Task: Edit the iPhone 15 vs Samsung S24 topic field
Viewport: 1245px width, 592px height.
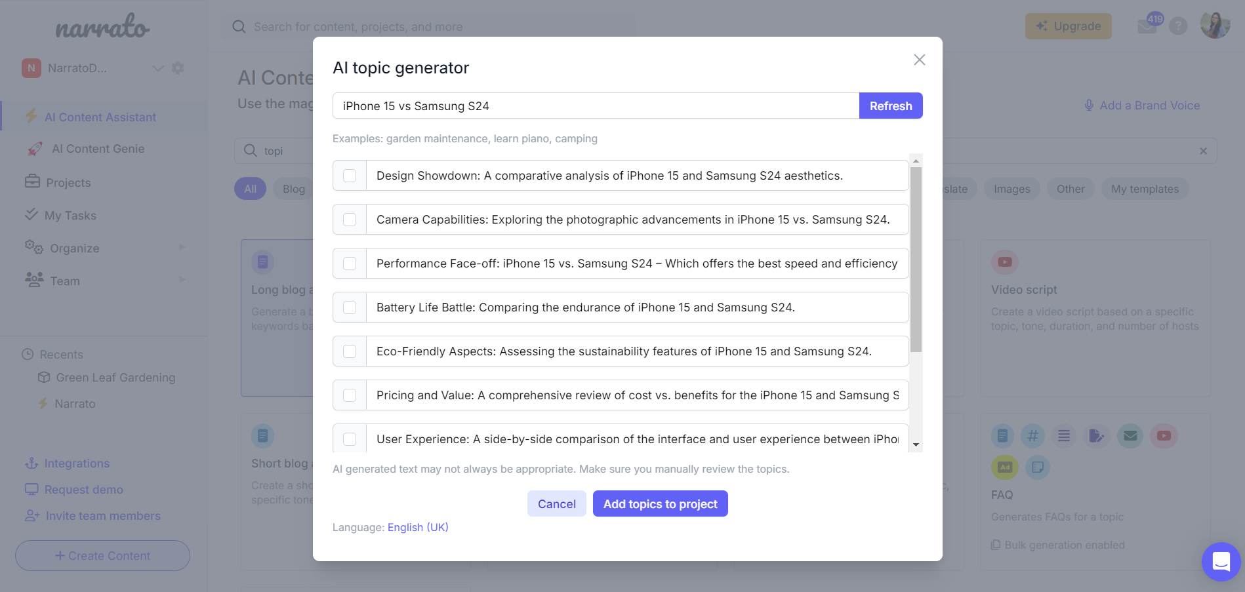Action: click(596, 106)
